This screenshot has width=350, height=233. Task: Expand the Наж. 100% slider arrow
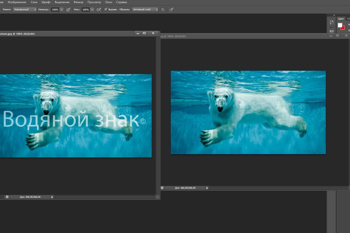(92, 10)
